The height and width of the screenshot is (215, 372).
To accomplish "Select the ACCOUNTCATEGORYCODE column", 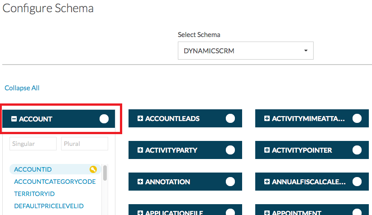I will pyautogui.click(x=55, y=182).
